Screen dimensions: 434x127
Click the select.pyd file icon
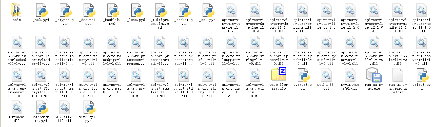tap(422, 75)
